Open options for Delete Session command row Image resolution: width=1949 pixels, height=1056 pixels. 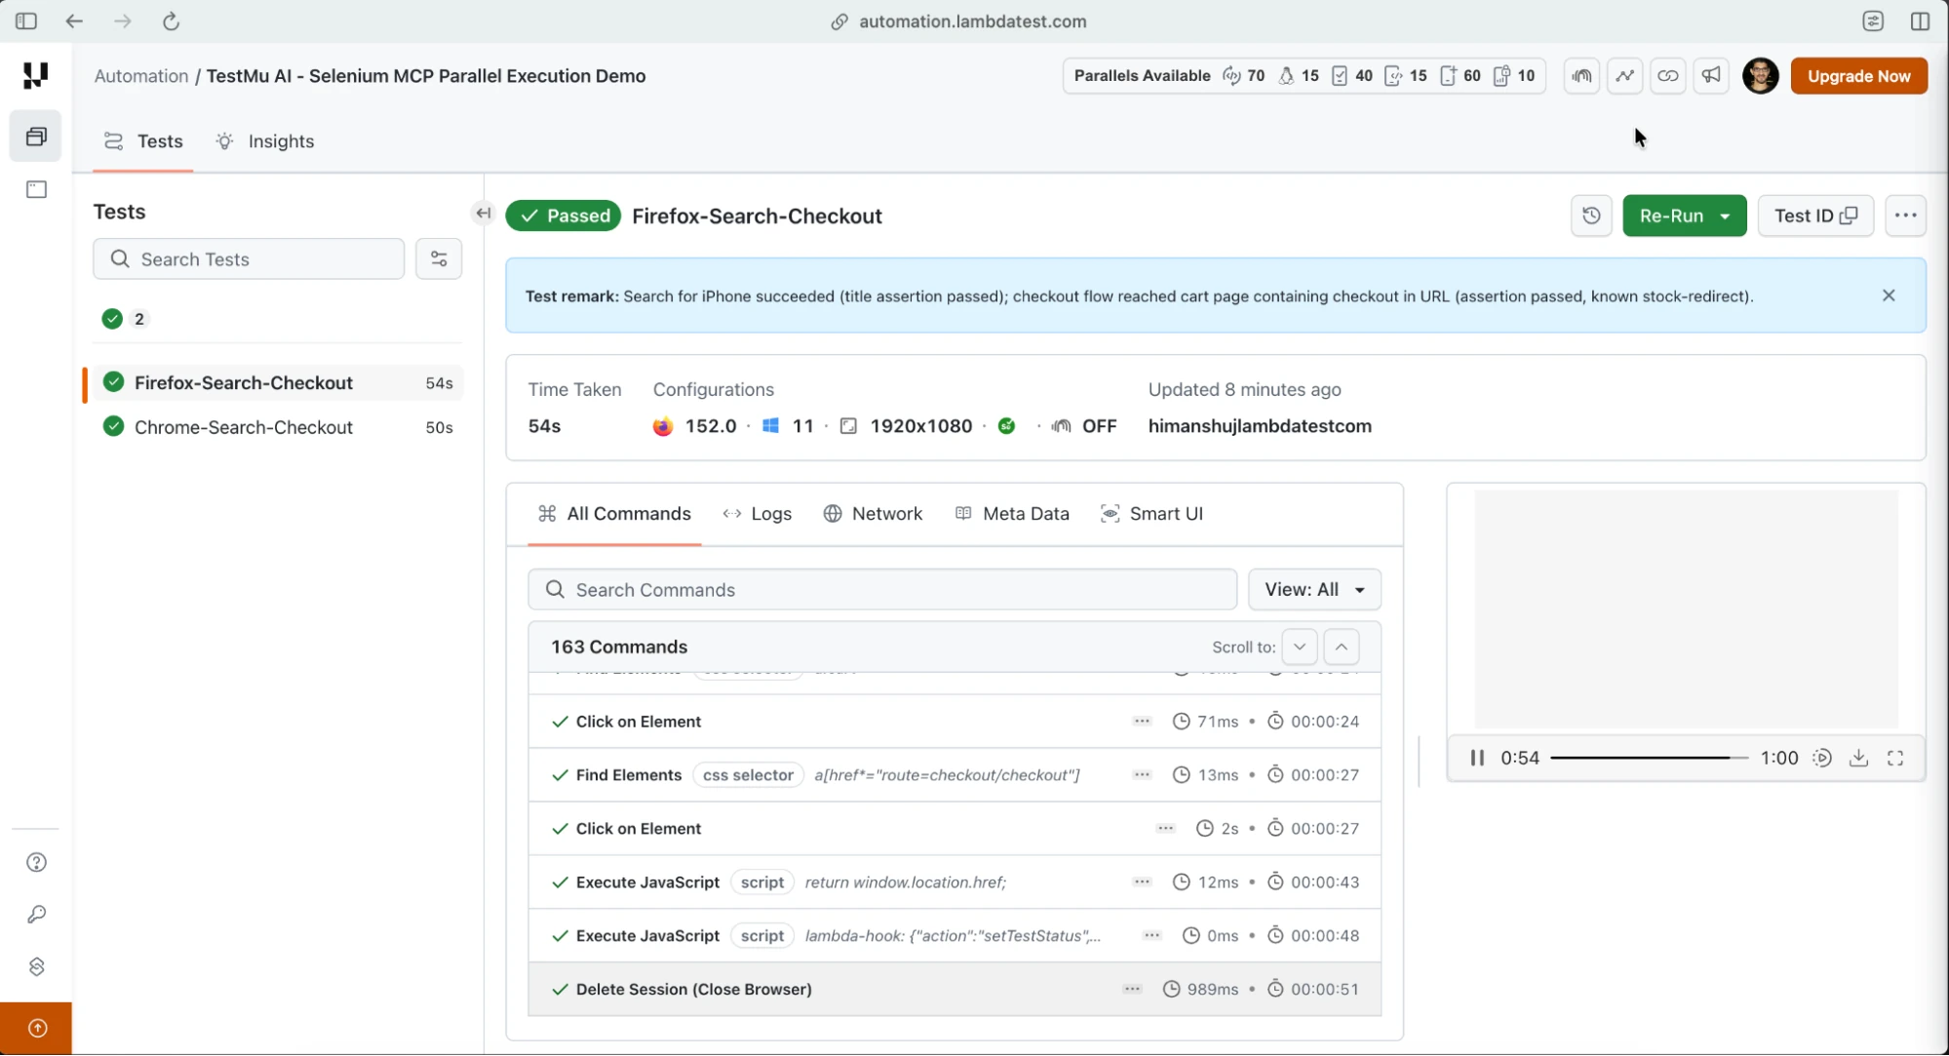pyautogui.click(x=1132, y=989)
